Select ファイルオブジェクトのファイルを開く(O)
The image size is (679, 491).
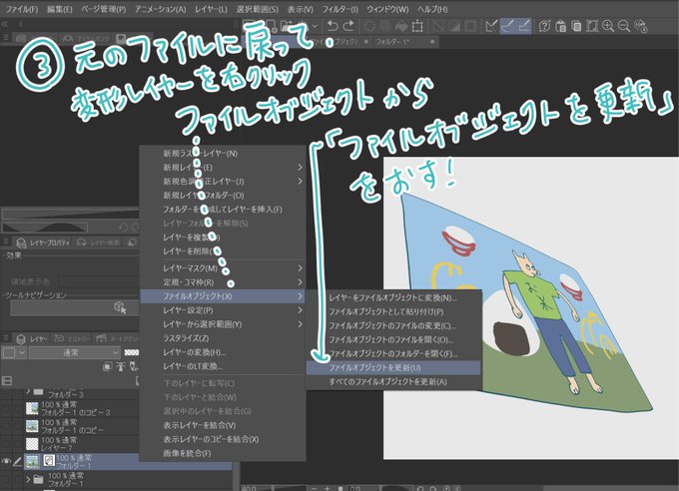click(x=393, y=339)
